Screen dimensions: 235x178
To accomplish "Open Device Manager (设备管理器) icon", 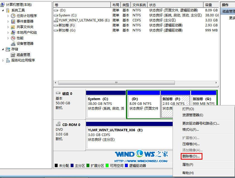I will pos(13,44).
